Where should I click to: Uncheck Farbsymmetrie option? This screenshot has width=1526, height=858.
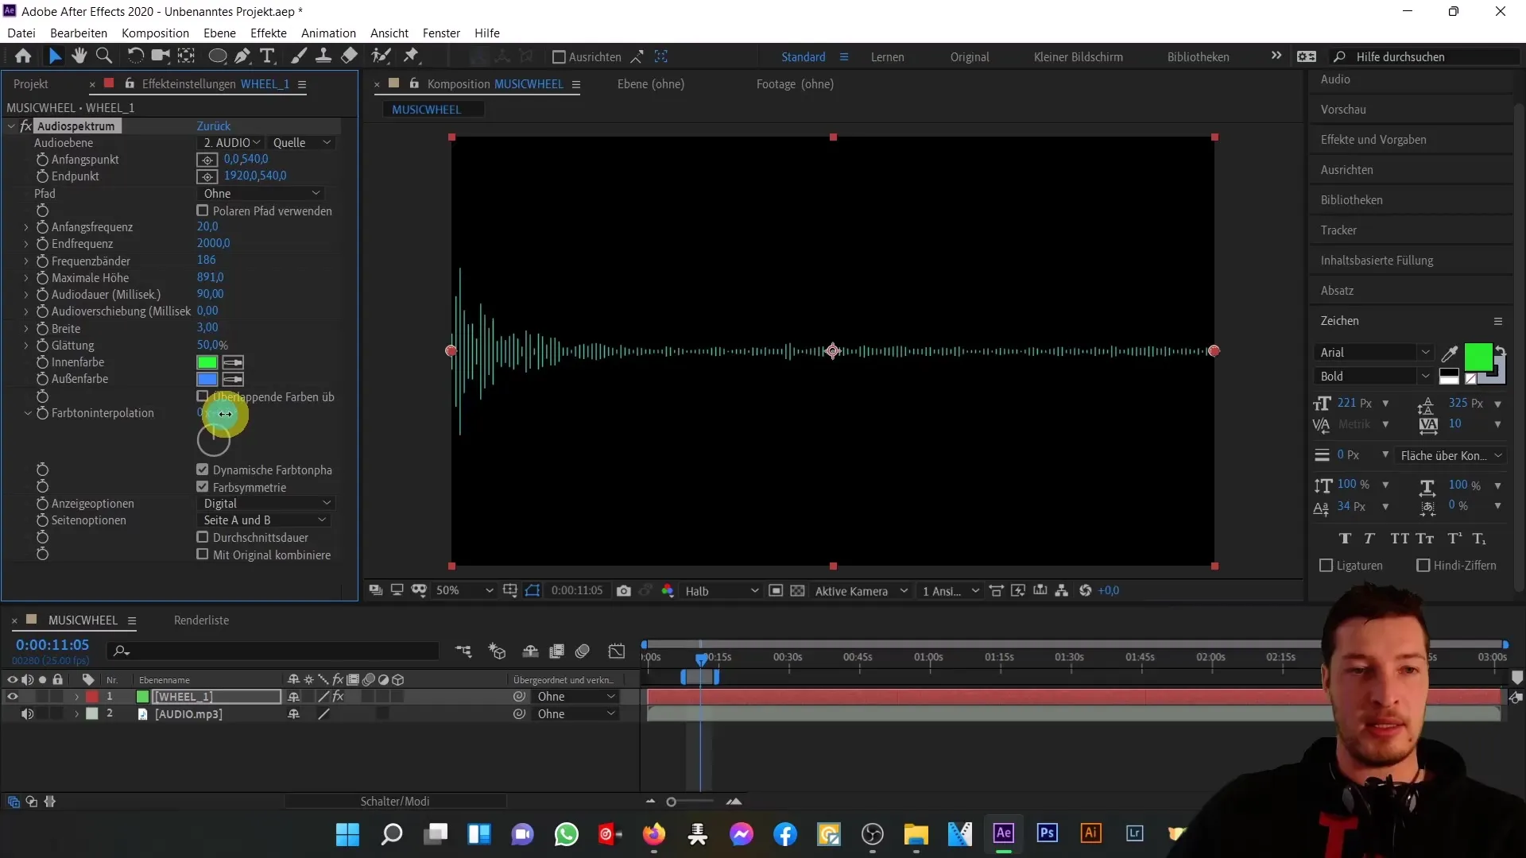(x=203, y=487)
